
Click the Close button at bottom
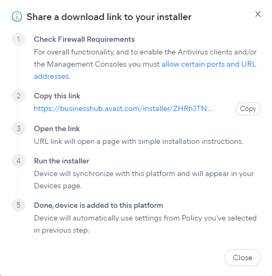[242, 257]
